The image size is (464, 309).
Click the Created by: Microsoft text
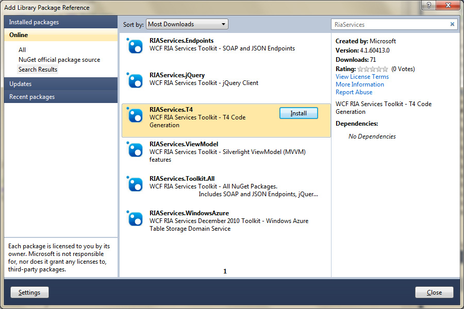click(x=366, y=41)
